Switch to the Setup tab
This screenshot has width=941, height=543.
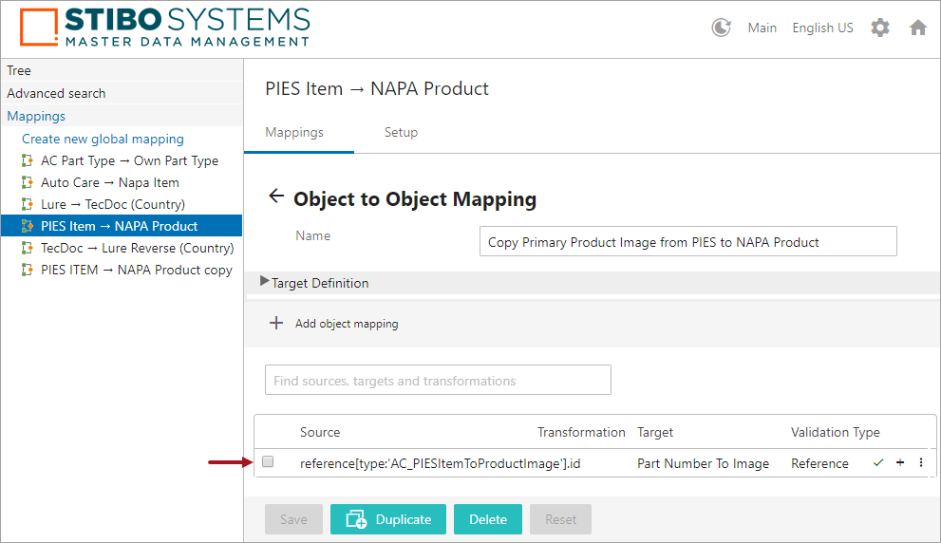coord(401,132)
